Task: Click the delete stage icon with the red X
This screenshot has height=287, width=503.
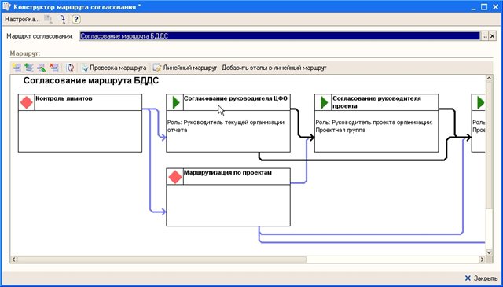Action: click(x=54, y=68)
